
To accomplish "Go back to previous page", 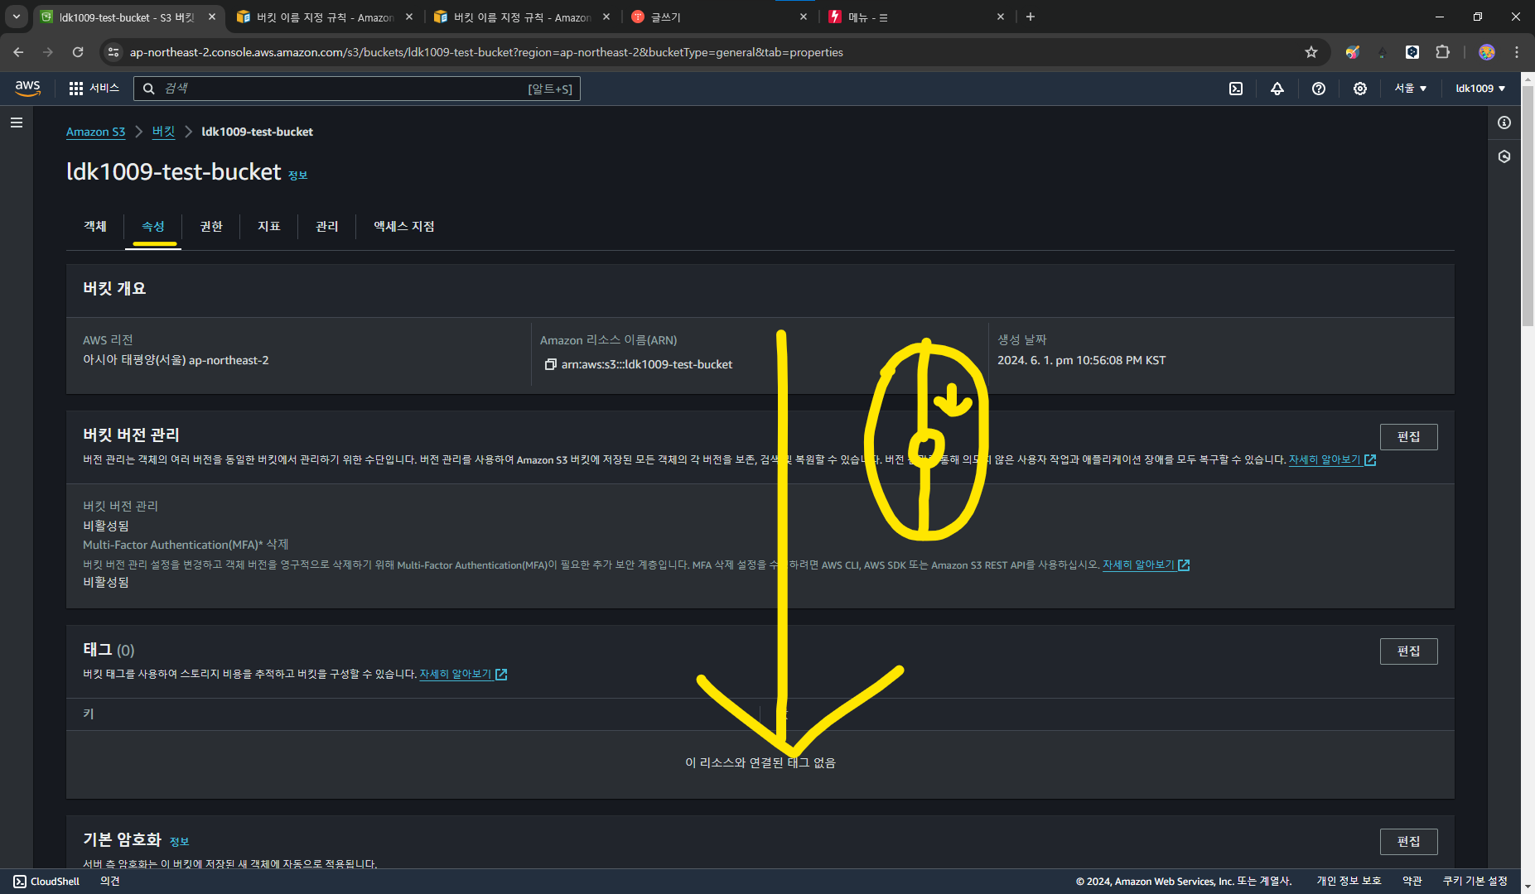I will (18, 52).
